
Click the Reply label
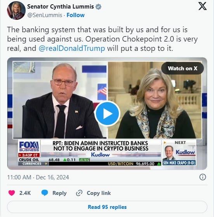coord(59,193)
